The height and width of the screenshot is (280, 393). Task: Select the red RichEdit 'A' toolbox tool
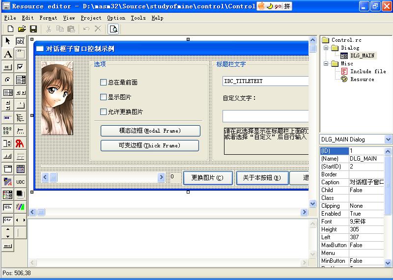pyautogui.click(x=20, y=143)
